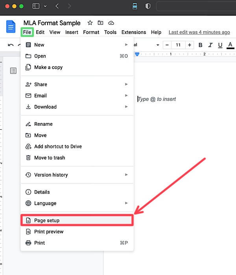Click the browser address bar

pyautogui.click(x=196, y=6)
